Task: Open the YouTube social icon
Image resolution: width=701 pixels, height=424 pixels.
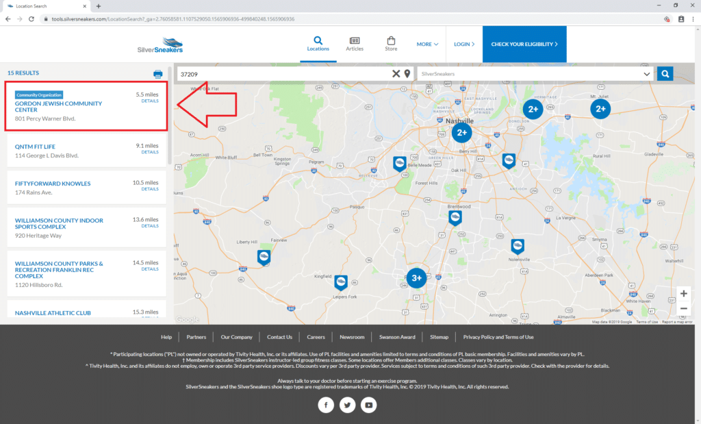Action: [368, 405]
